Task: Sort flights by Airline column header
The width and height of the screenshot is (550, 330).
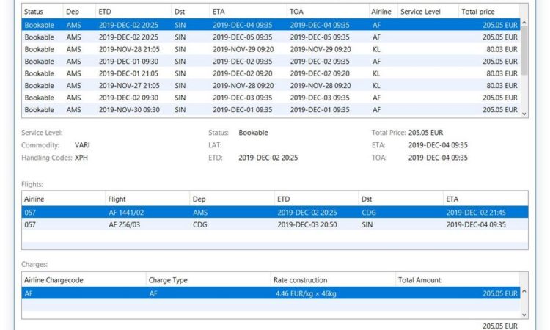Action: point(63,199)
